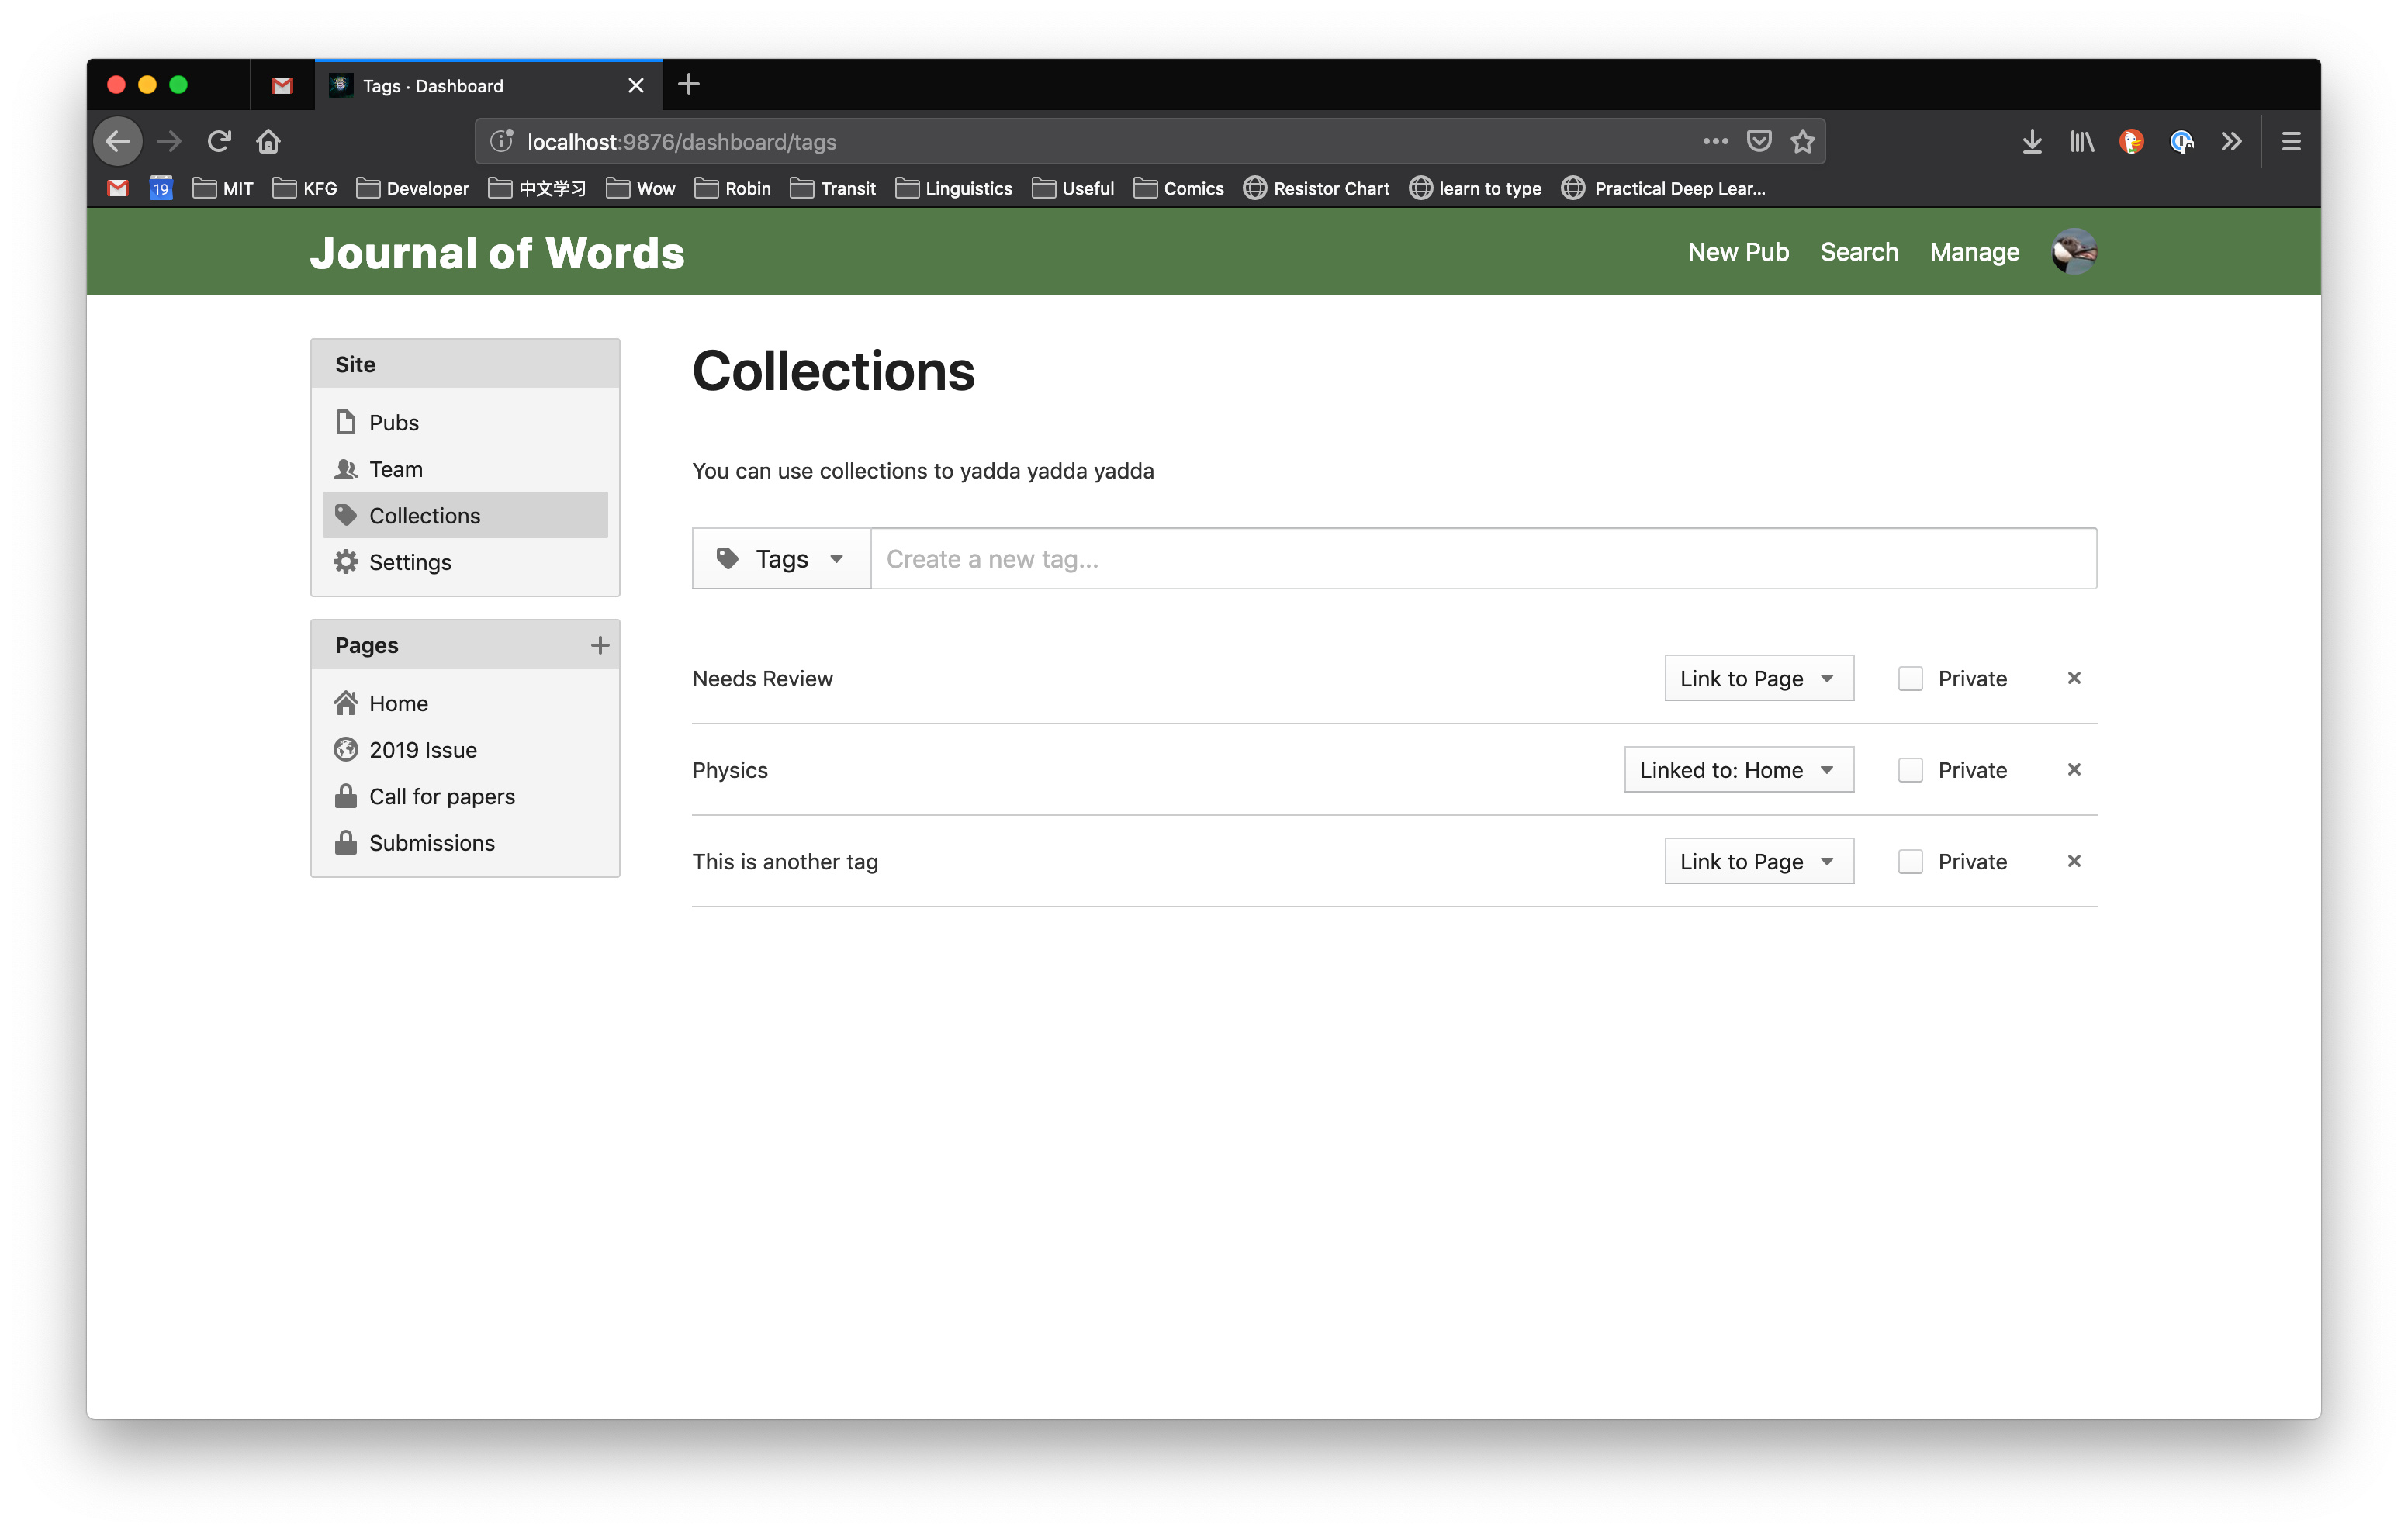2408x1534 pixels.
Task: Open the Tags collection type dropdown
Action: point(781,558)
